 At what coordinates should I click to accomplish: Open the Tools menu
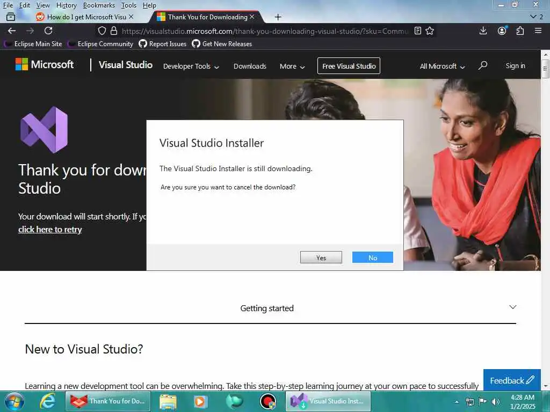click(129, 5)
